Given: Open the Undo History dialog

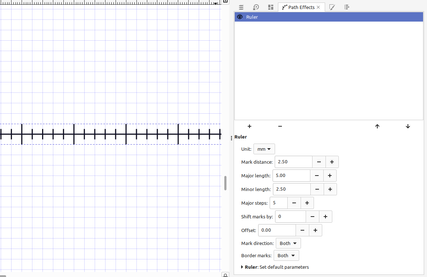Looking at the screenshot, I should click(255, 7).
